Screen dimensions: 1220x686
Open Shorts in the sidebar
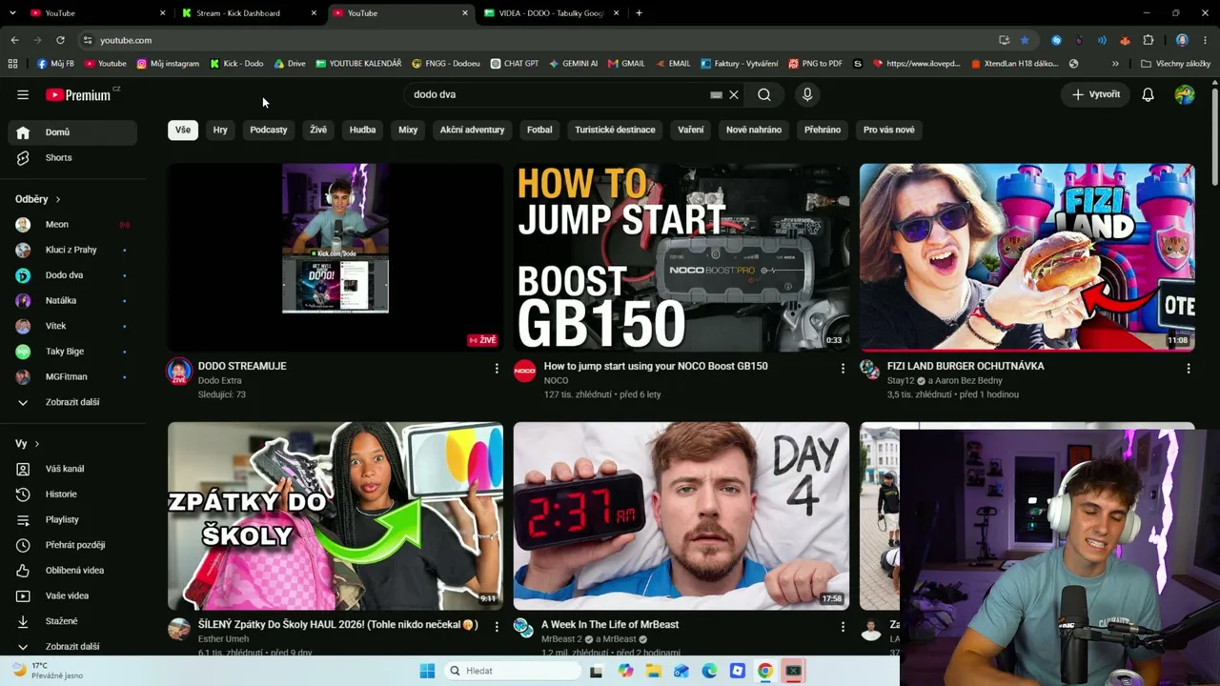72,157
